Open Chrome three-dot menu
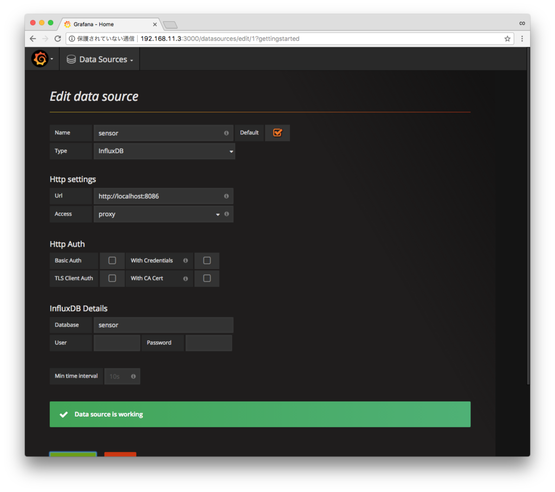The width and height of the screenshot is (555, 492). (x=522, y=38)
